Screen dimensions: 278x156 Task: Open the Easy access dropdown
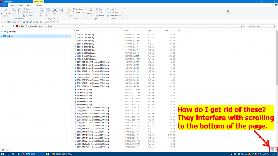tap(79, 12)
